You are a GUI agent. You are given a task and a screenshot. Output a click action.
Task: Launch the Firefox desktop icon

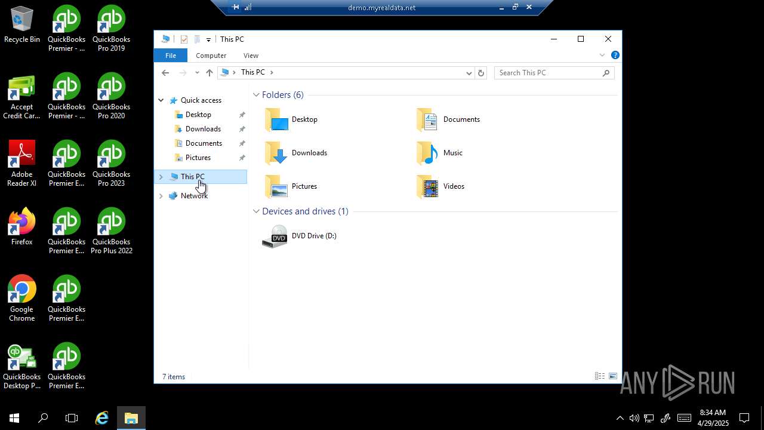click(22, 227)
